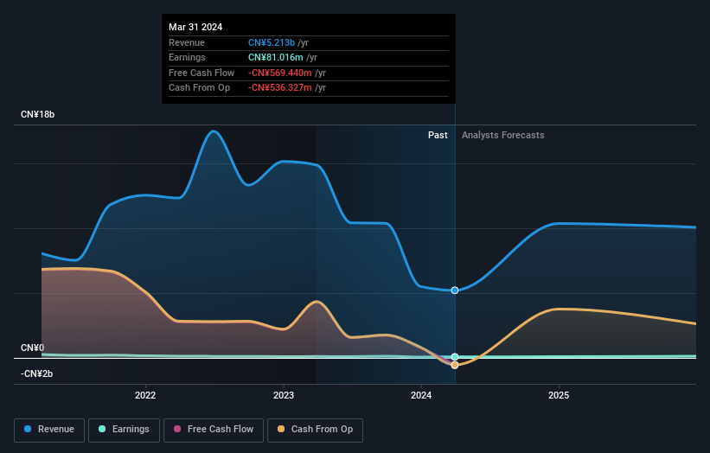Click the 2022 x-axis label
The width and height of the screenshot is (710, 453).
pyautogui.click(x=145, y=396)
